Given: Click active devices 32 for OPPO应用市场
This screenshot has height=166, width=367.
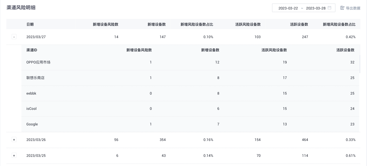Looking at the screenshot, I should [352, 62].
